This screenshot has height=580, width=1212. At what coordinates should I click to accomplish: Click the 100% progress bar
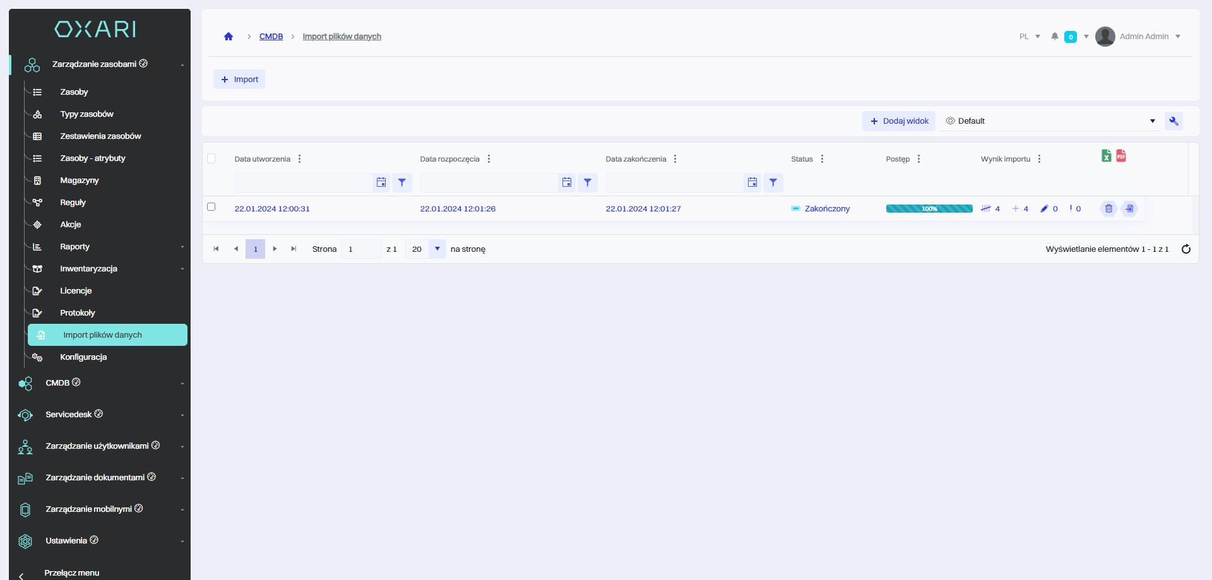[929, 209]
